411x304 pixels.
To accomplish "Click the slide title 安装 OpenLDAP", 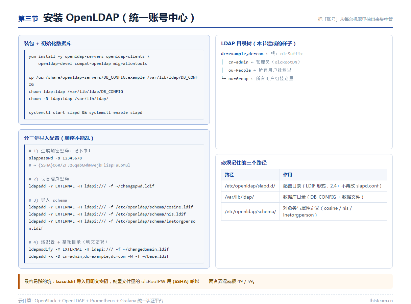I will click(x=119, y=18).
